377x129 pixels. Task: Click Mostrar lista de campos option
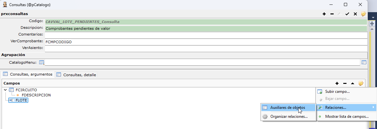coord(346,117)
